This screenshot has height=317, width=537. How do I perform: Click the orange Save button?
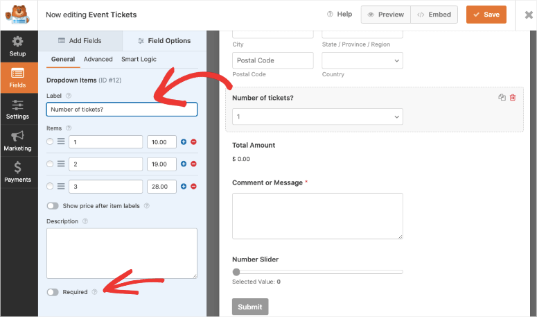click(x=486, y=15)
